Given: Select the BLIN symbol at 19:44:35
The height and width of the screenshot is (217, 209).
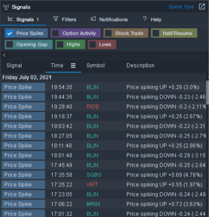Looking at the screenshot, I should [92, 97].
